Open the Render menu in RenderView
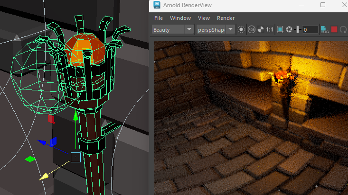The image size is (348, 195). pyautogui.click(x=226, y=18)
